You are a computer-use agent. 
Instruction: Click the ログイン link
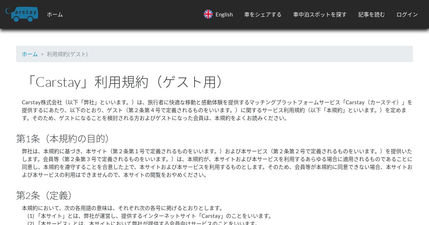click(407, 14)
